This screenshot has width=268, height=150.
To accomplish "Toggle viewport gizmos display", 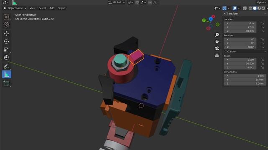I will 224,8.
